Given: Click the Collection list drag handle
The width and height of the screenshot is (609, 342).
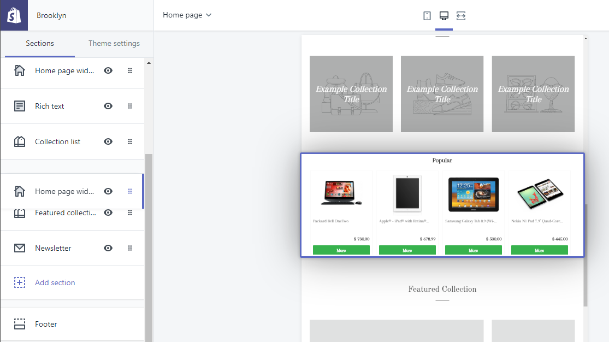Looking at the screenshot, I should [130, 141].
